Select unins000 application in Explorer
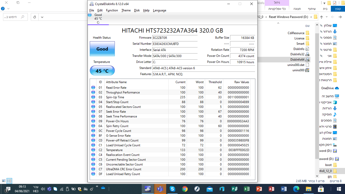 [x=301, y=70]
